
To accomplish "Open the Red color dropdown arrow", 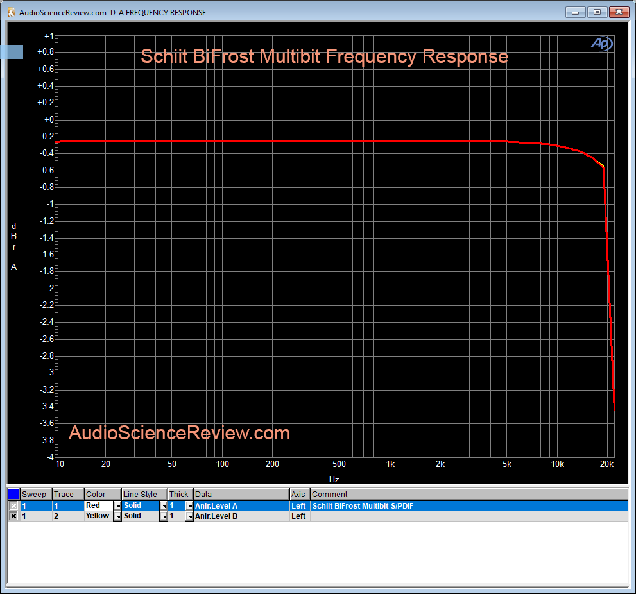I will click(117, 505).
